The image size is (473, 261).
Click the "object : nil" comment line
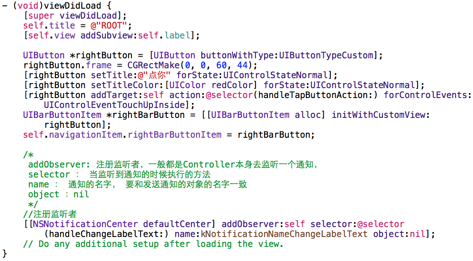click(x=59, y=194)
